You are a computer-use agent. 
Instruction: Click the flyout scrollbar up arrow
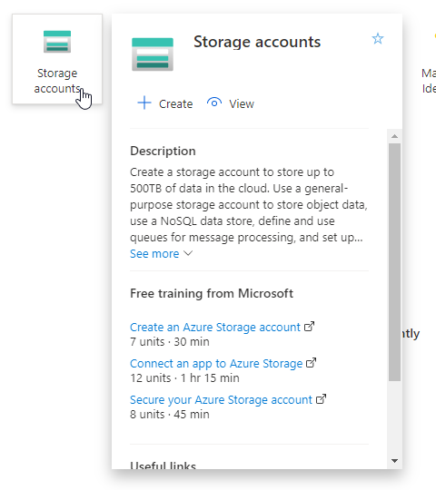[395, 136]
